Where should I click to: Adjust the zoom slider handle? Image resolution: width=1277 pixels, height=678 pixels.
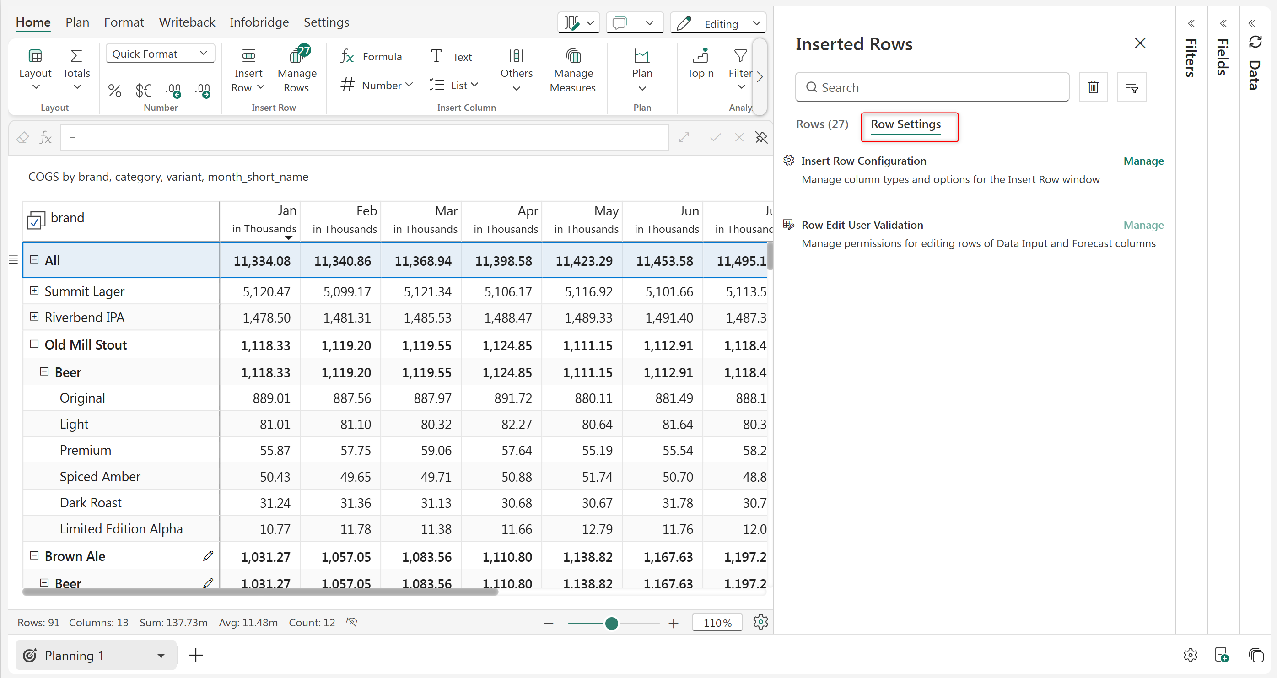611,624
